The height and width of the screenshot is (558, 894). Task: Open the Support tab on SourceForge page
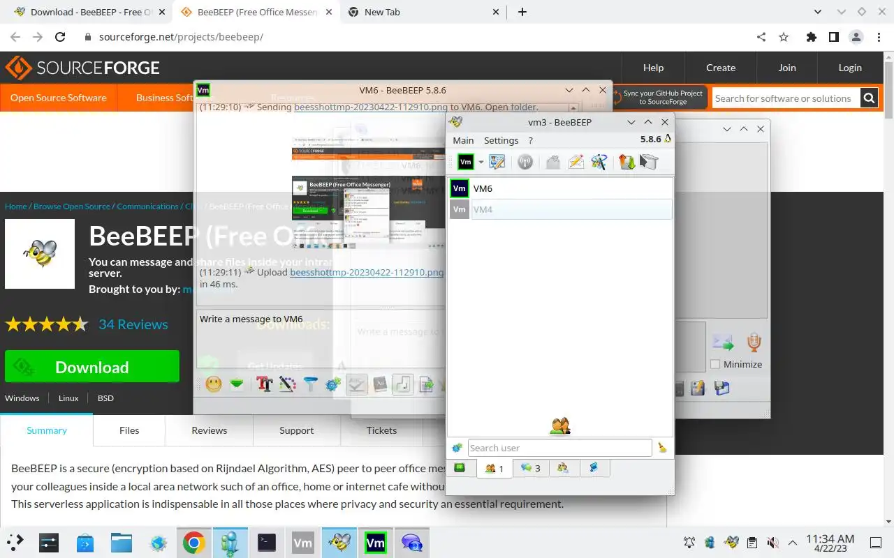click(x=297, y=430)
